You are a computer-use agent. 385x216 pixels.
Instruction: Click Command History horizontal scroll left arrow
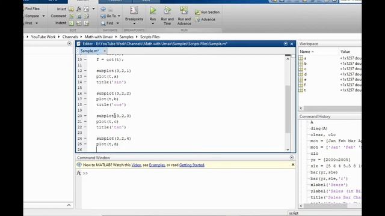point(301,206)
